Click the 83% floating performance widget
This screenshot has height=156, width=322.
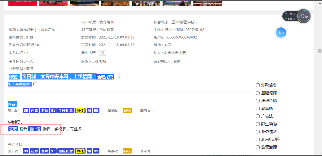(304, 16)
